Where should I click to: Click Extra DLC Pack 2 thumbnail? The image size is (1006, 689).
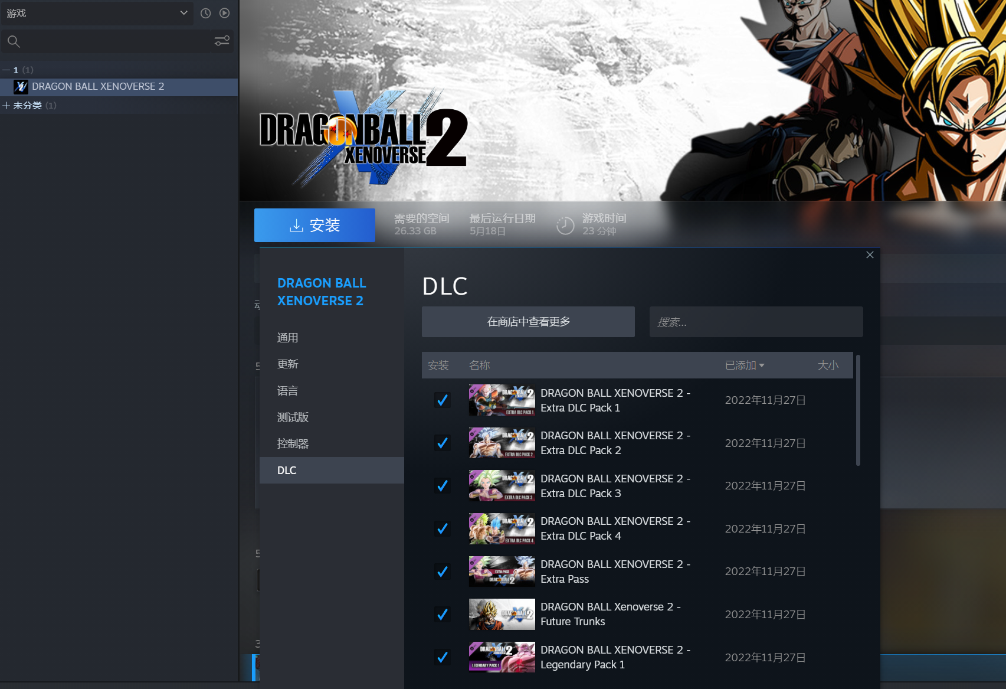point(502,443)
